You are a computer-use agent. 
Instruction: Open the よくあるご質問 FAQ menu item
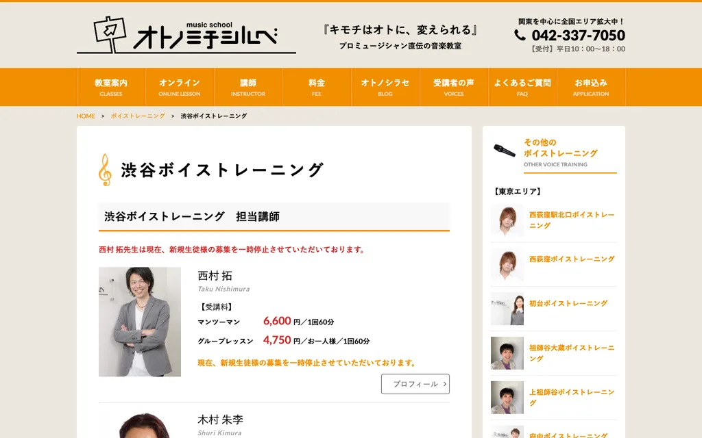(522, 87)
